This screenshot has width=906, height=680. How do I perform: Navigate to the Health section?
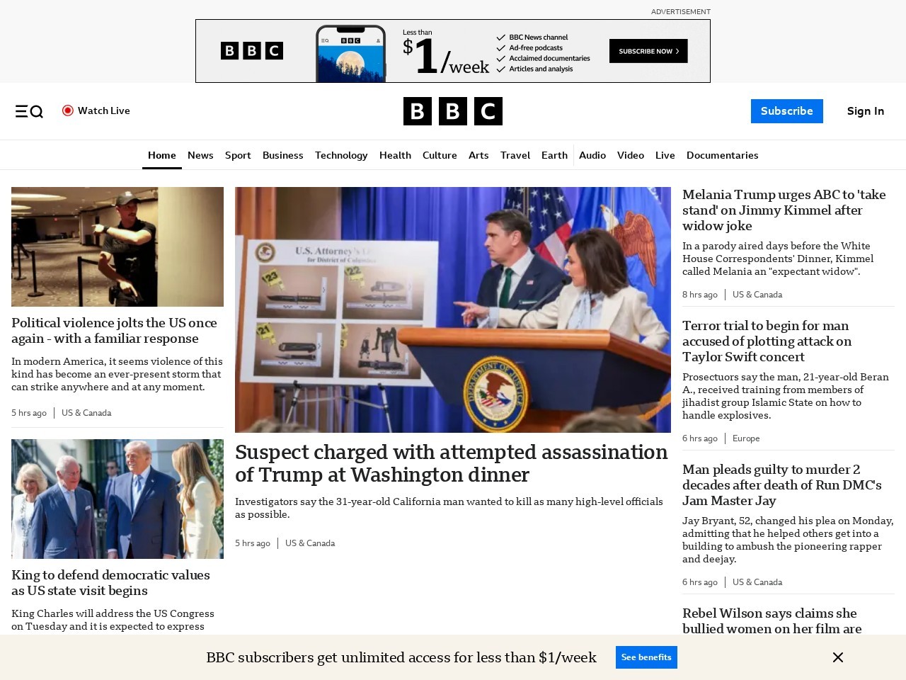(395, 155)
